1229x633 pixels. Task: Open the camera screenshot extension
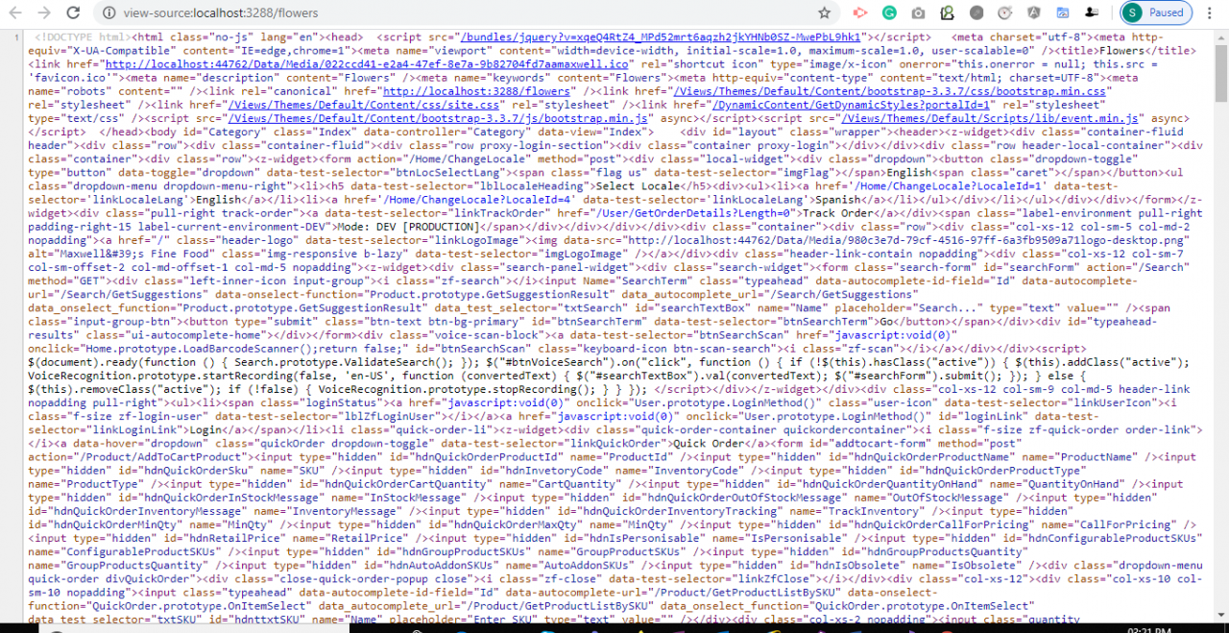click(917, 12)
